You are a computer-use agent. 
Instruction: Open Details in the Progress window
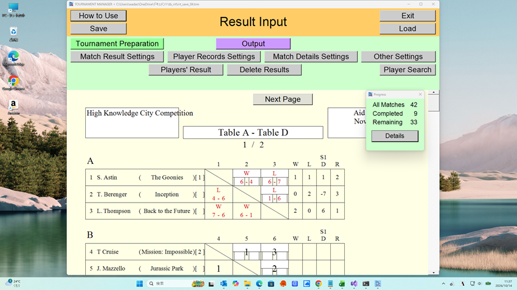click(395, 136)
